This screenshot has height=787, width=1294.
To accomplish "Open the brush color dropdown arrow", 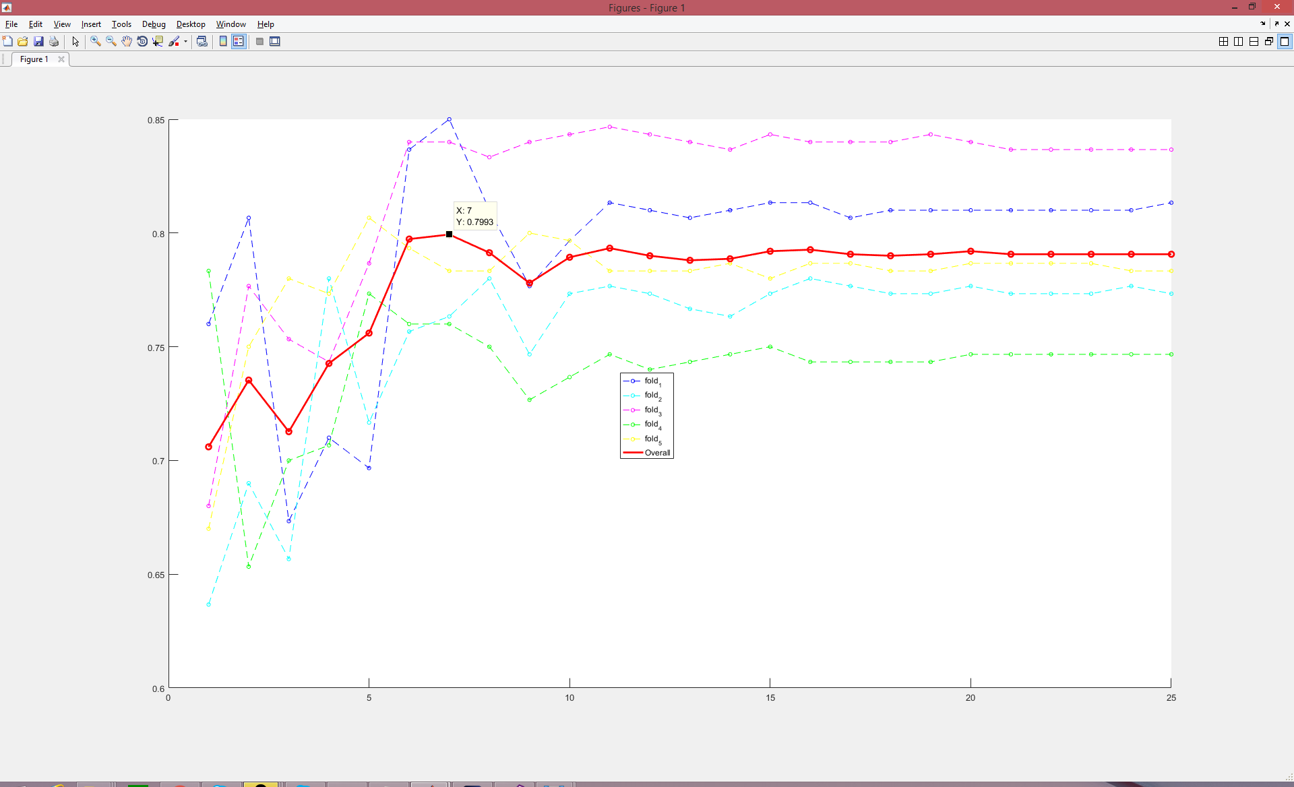I will tap(185, 41).
